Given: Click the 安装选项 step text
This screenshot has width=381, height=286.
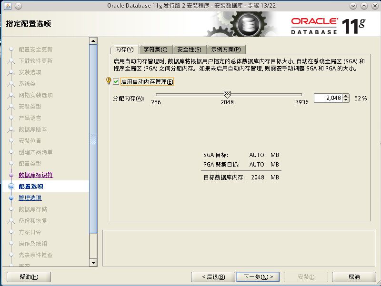Looking at the screenshot, I should (x=30, y=72).
